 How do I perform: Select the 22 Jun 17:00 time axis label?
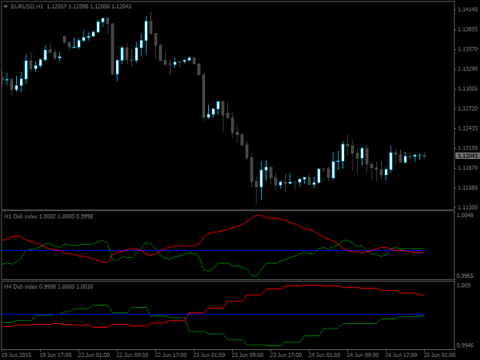(x=170, y=355)
